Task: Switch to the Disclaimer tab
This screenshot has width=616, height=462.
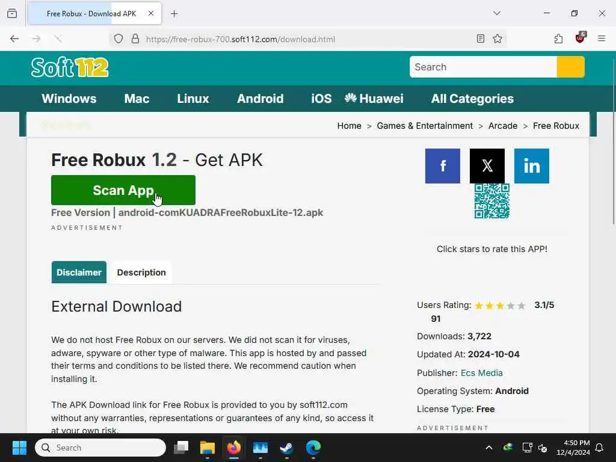Action: (79, 273)
